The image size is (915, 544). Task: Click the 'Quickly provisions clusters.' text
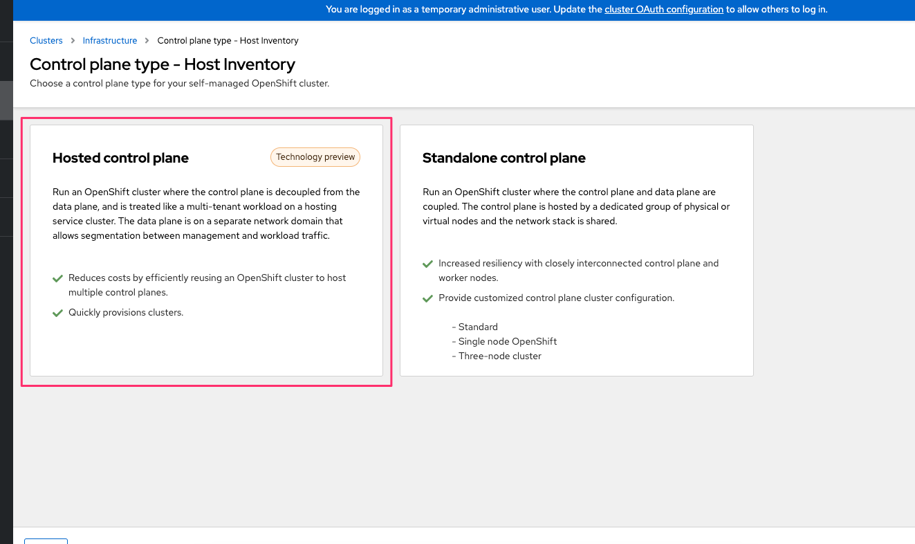126,313
